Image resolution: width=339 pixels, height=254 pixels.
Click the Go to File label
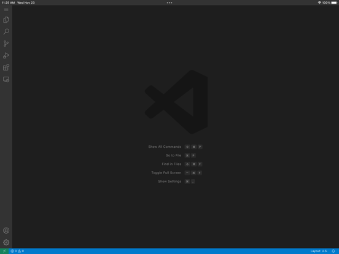pos(173,155)
